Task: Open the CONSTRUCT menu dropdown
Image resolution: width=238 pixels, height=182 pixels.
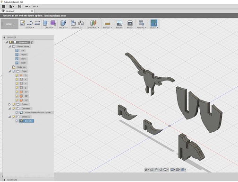Action: click(x=93, y=27)
